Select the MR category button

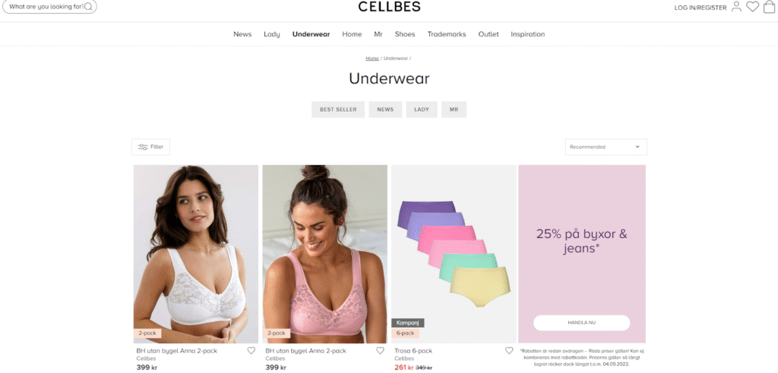click(454, 109)
